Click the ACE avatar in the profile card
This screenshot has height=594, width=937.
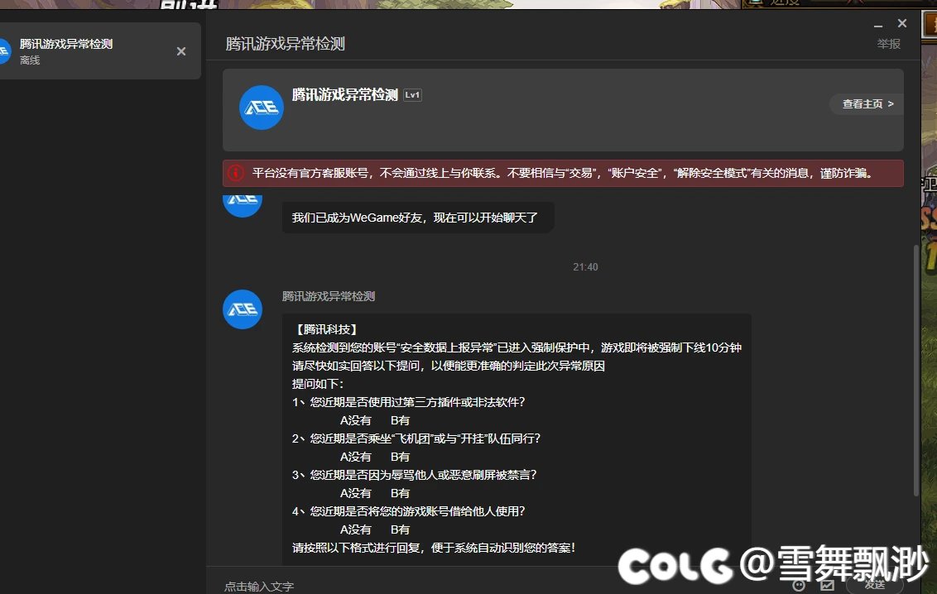(261, 108)
